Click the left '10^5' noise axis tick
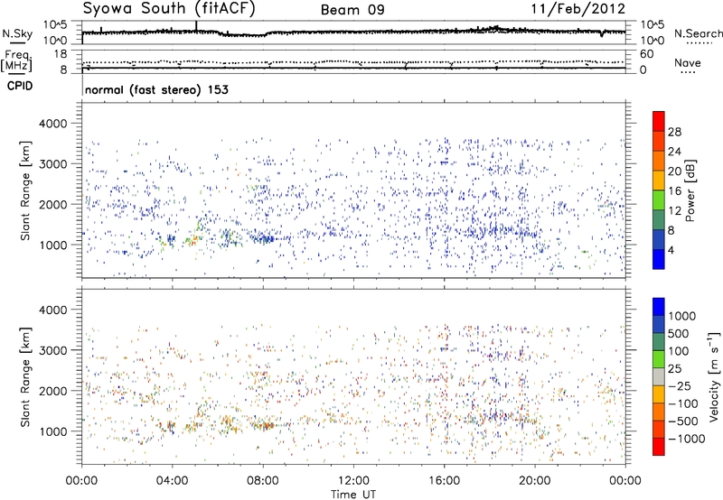Screen dimensions: 723x500 [55, 24]
